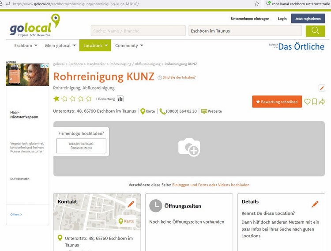This screenshot has height=251, width=331.
Task: Click the Jetzt registrieren button
Action: [308, 19]
